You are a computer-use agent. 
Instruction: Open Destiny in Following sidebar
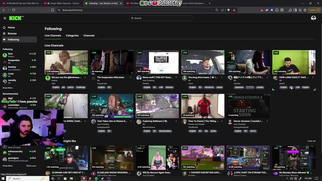point(19,68)
